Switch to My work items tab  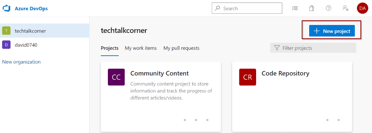point(141,48)
